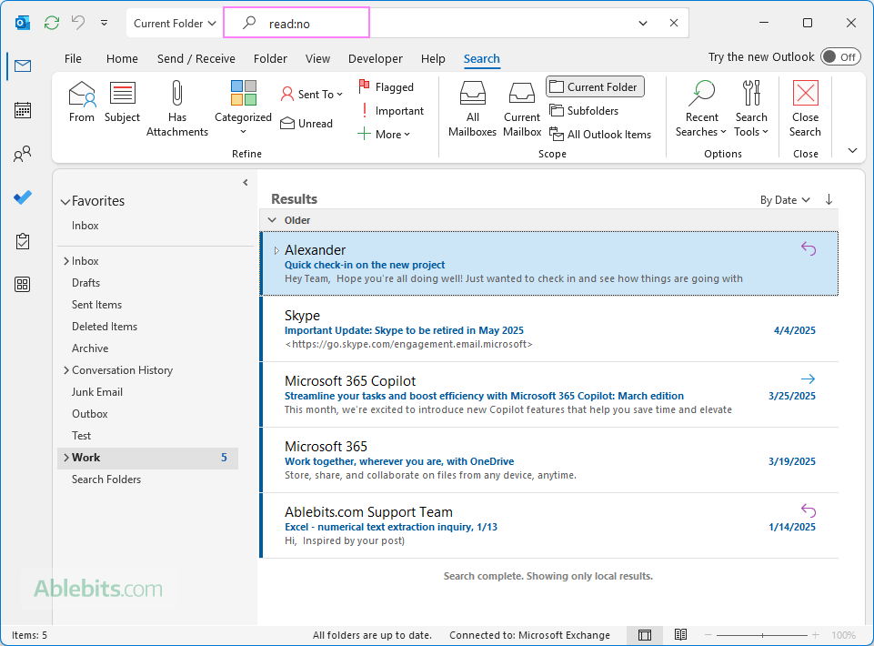Click the All Mailboxes scope icon
This screenshot has height=646, width=874.
click(x=473, y=94)
